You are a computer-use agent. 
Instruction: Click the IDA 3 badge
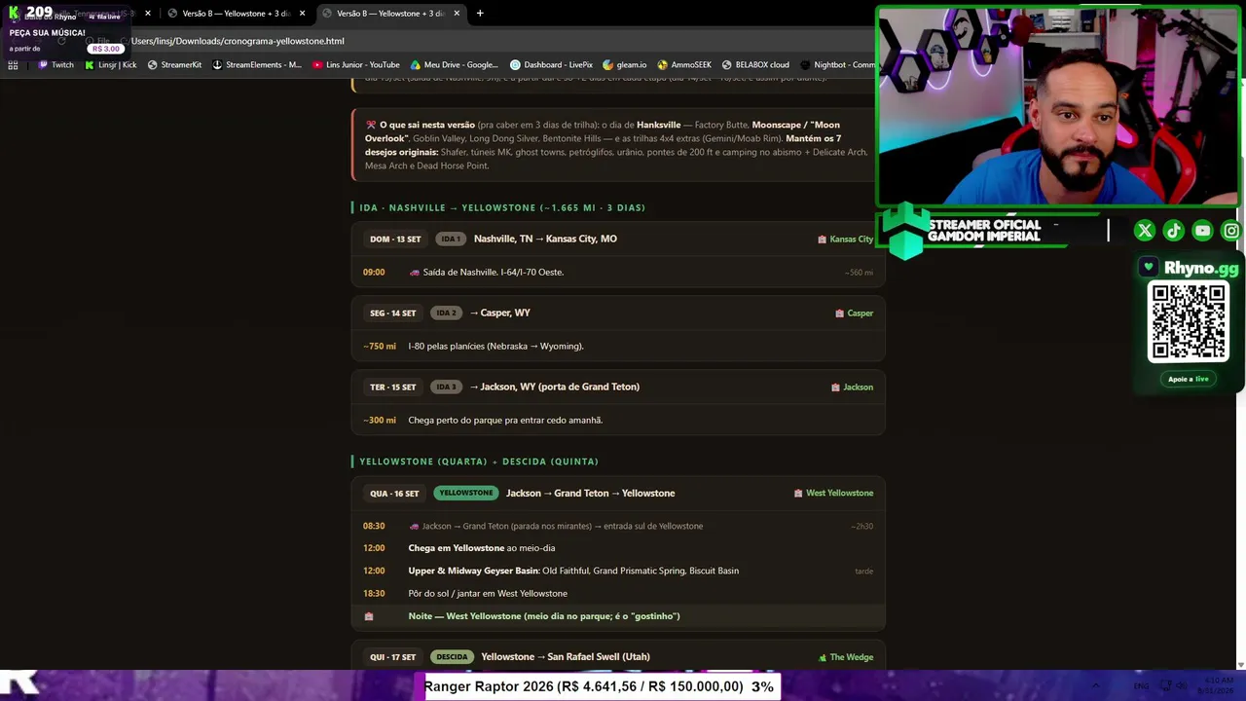pyautogui.click(x=446, y=387)
